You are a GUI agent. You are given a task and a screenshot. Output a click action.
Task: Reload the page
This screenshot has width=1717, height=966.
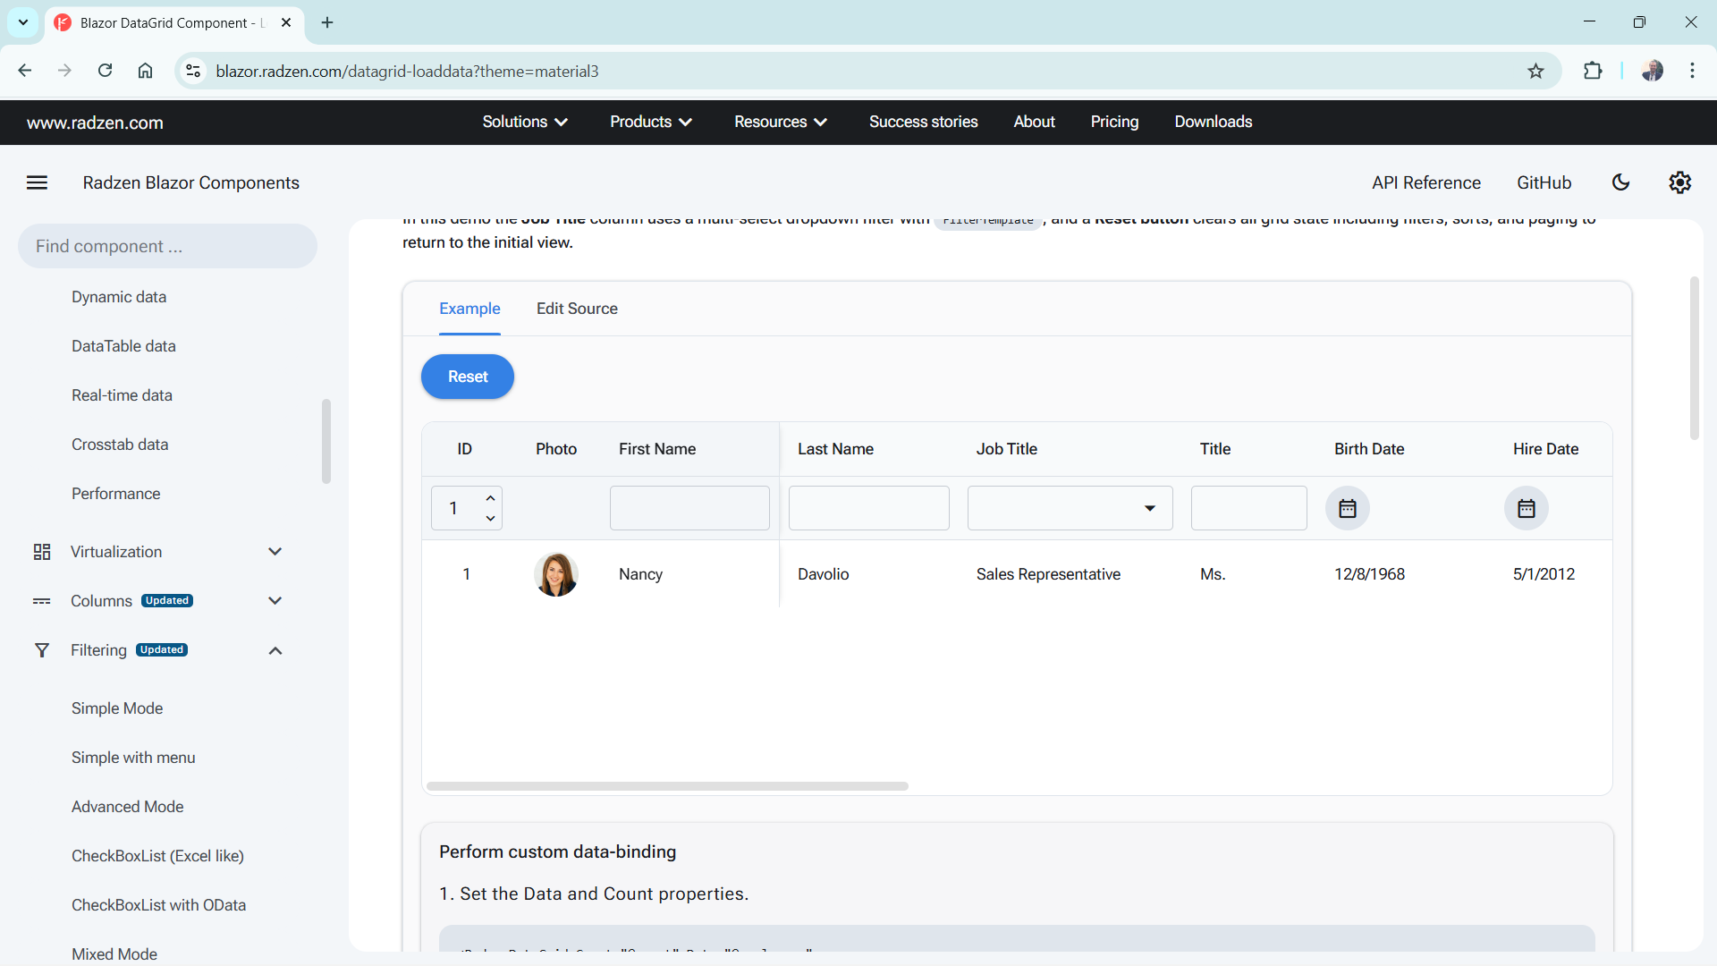click(x=106, y=72)
